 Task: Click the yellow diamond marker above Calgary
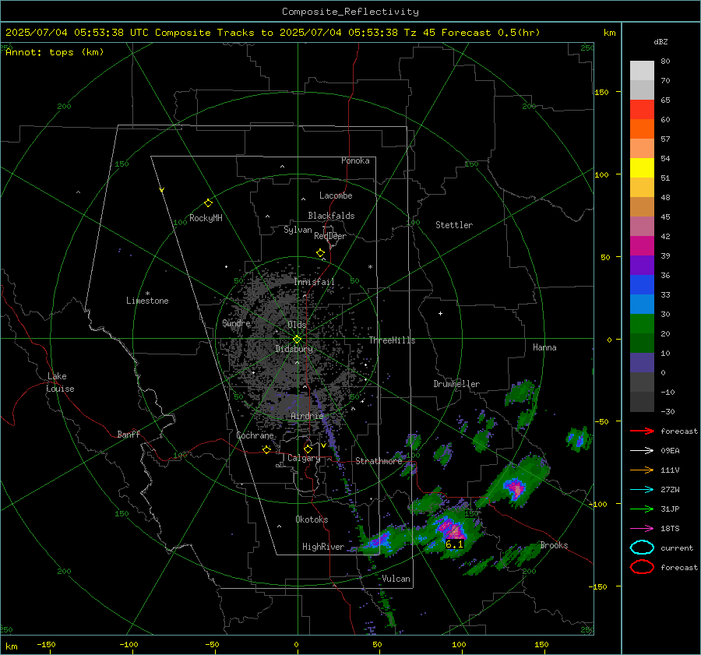click(x=308, y=449)
